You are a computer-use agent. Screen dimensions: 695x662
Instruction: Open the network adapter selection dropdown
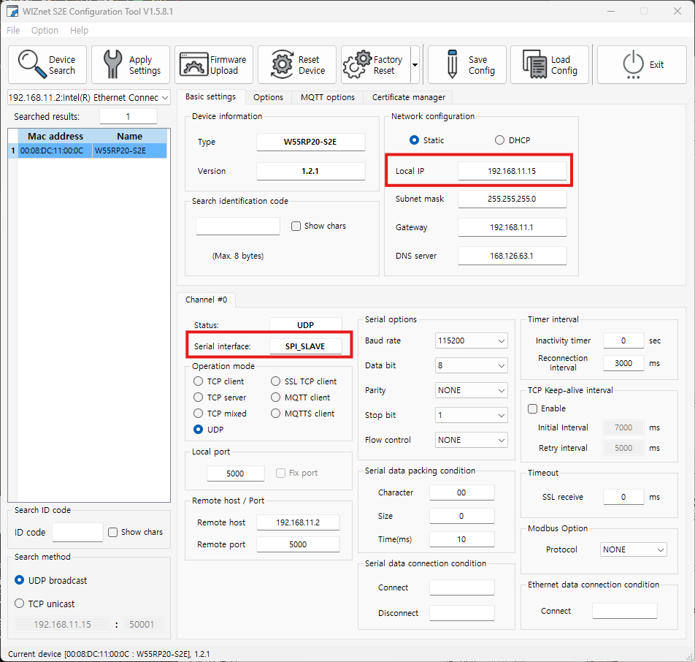click(x=89, y=98)
